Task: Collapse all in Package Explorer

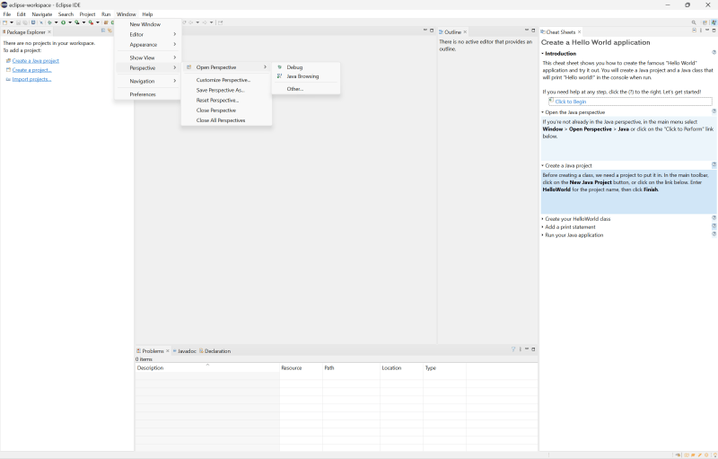Action: click(x=103, y=31)
